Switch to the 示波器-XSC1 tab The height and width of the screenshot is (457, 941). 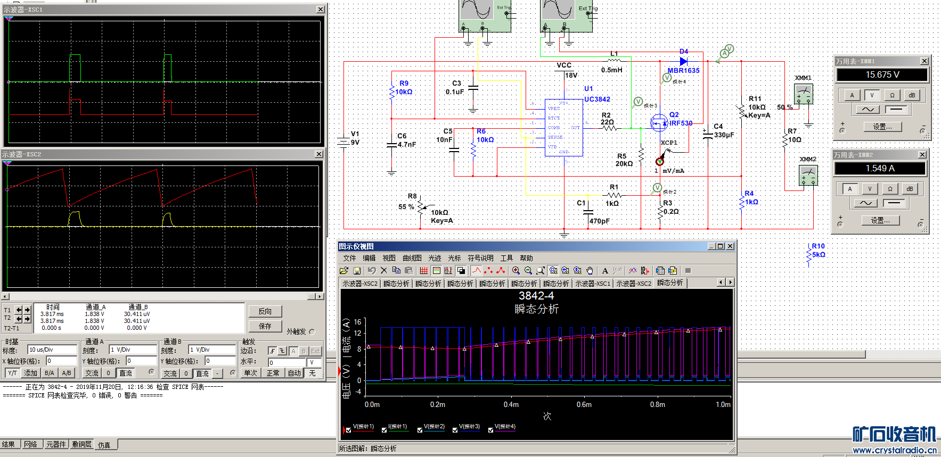592,284
